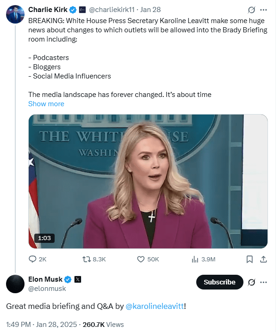280x332 pixels.
Task: Click the Charlie Kirk display name
Action: pos(48,9)
